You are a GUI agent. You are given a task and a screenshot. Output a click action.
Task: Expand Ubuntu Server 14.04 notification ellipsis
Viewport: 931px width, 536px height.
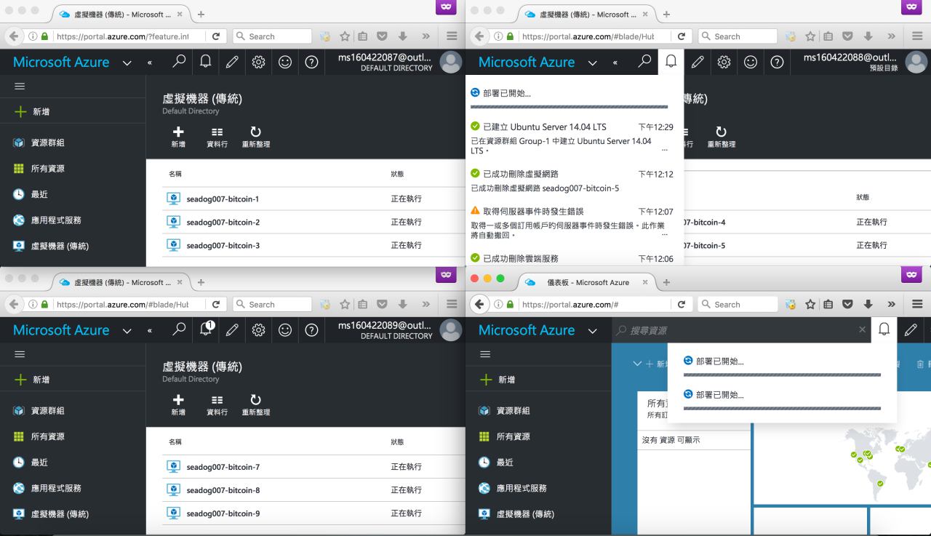coord(664,151)
